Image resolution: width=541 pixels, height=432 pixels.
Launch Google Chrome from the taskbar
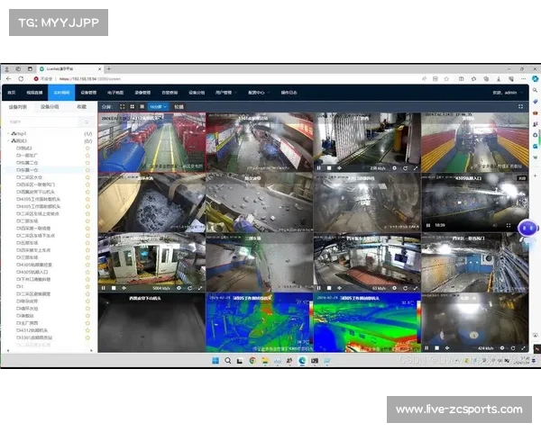tap(252, 361)
